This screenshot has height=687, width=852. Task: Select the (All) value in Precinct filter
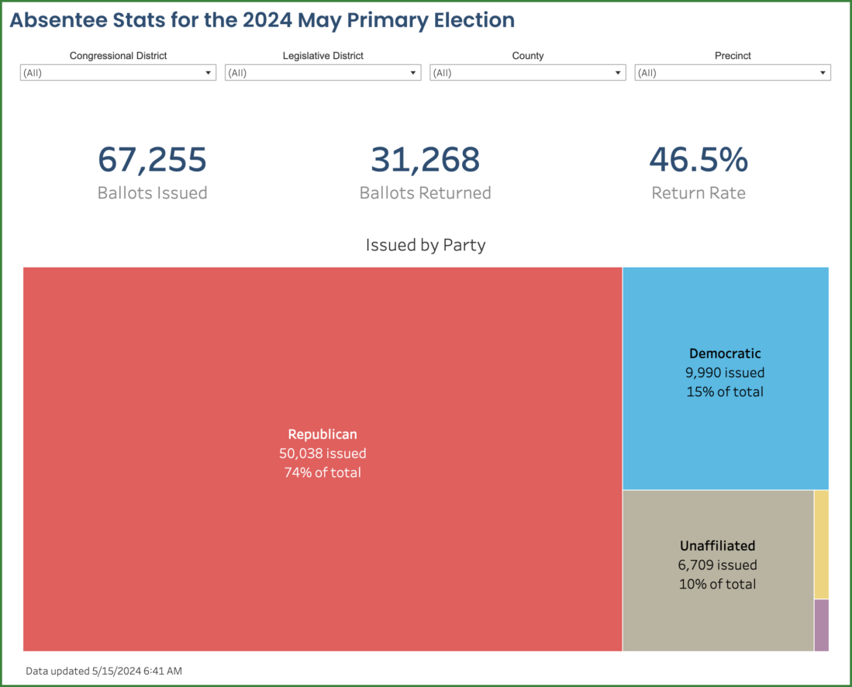coord(717,72)
